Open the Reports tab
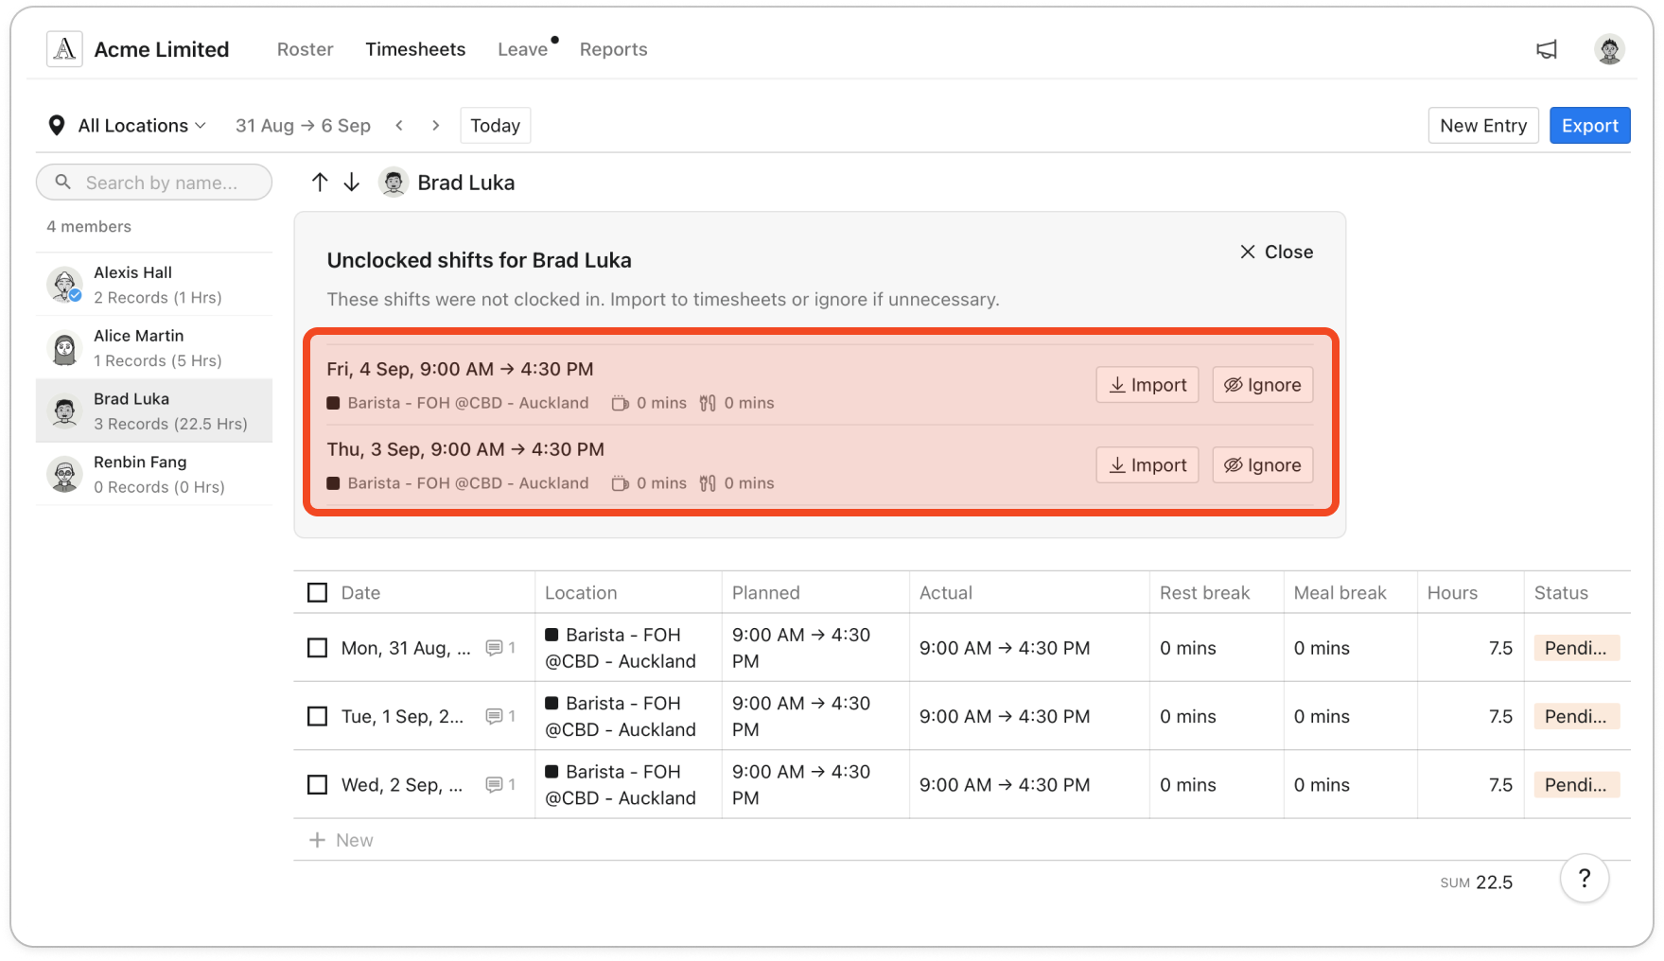The image size is (1664, 961). [x=614, y=49]
